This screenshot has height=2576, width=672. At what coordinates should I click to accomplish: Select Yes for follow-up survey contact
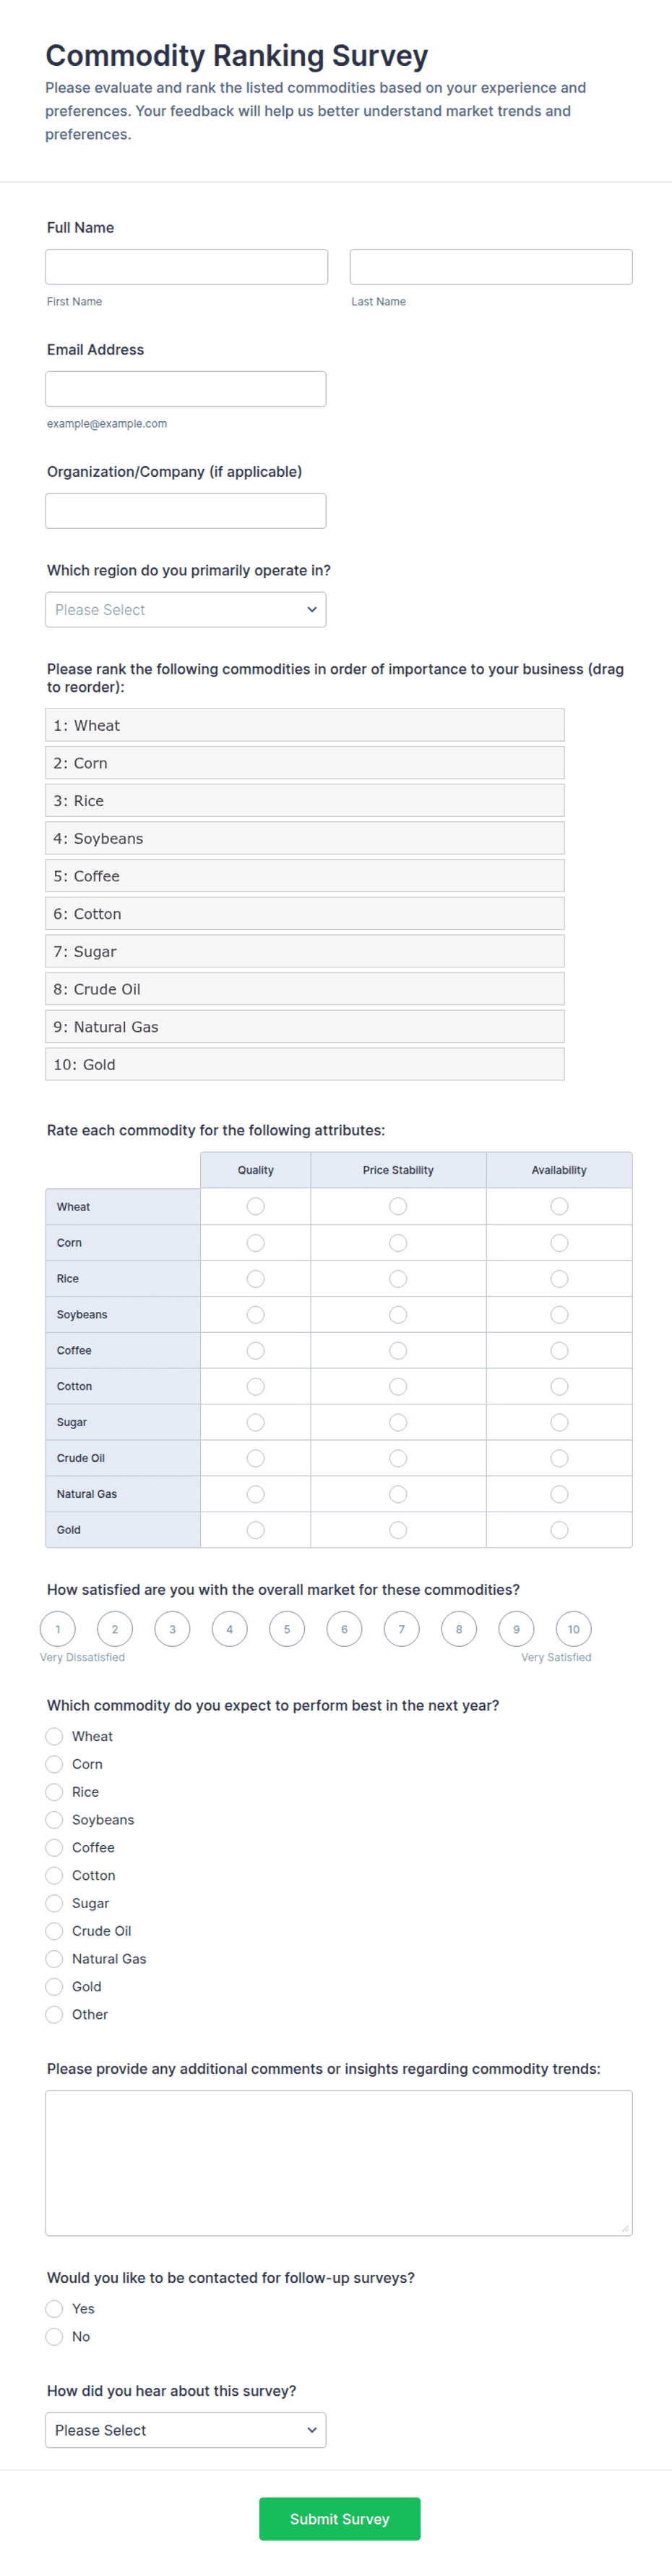point(55,2309)
